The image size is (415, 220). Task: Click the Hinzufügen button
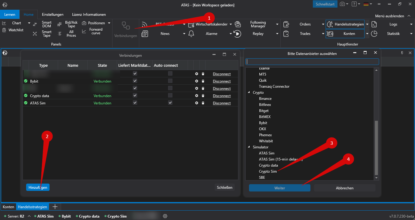(x=38, y=188)
